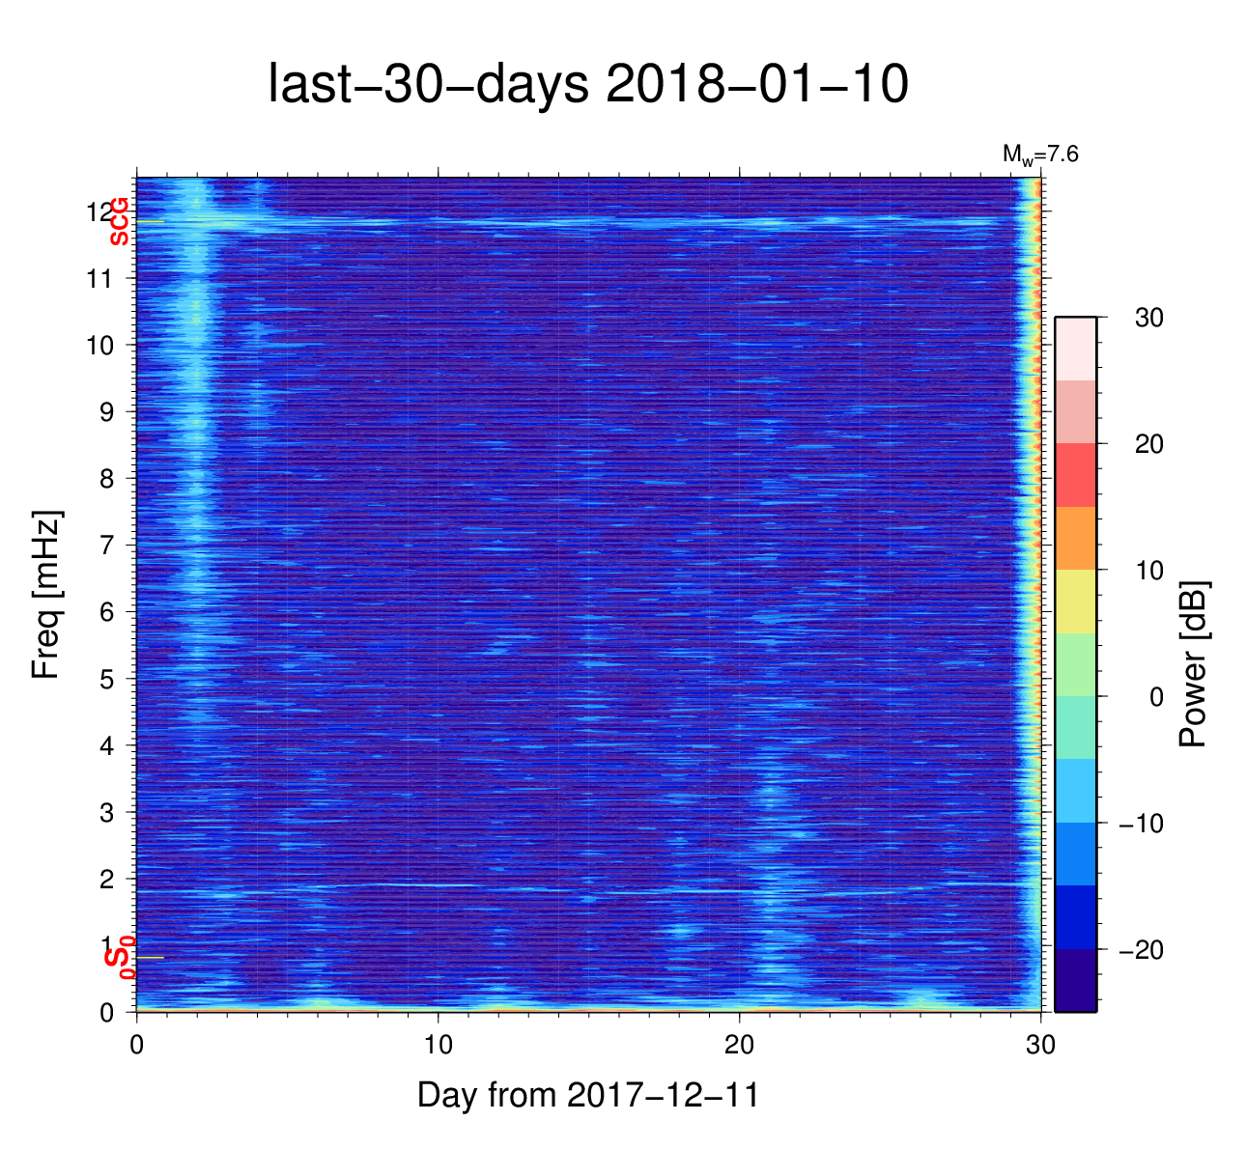Click the plot title "last-30-days 2018-01-10"
This screenshot has height=1149, width=1246.
pyautogui.click(x=587, y=85)
